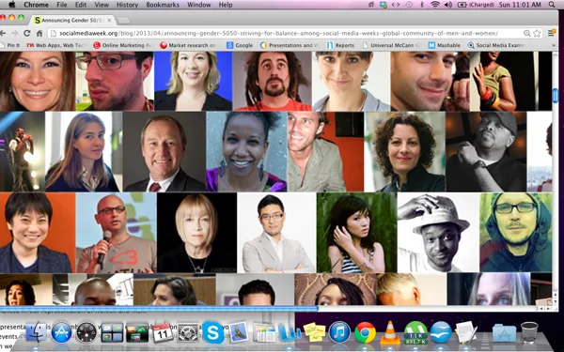This screenshot has height=352, width=564.
Task: Click the horizontal scrollbar below the photos
Action: tap(159, 308)
